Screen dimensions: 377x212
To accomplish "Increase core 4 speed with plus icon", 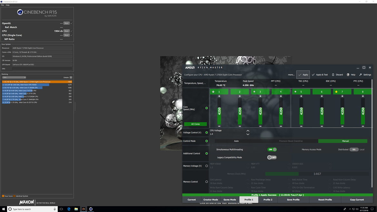I will tap(281, 96).
